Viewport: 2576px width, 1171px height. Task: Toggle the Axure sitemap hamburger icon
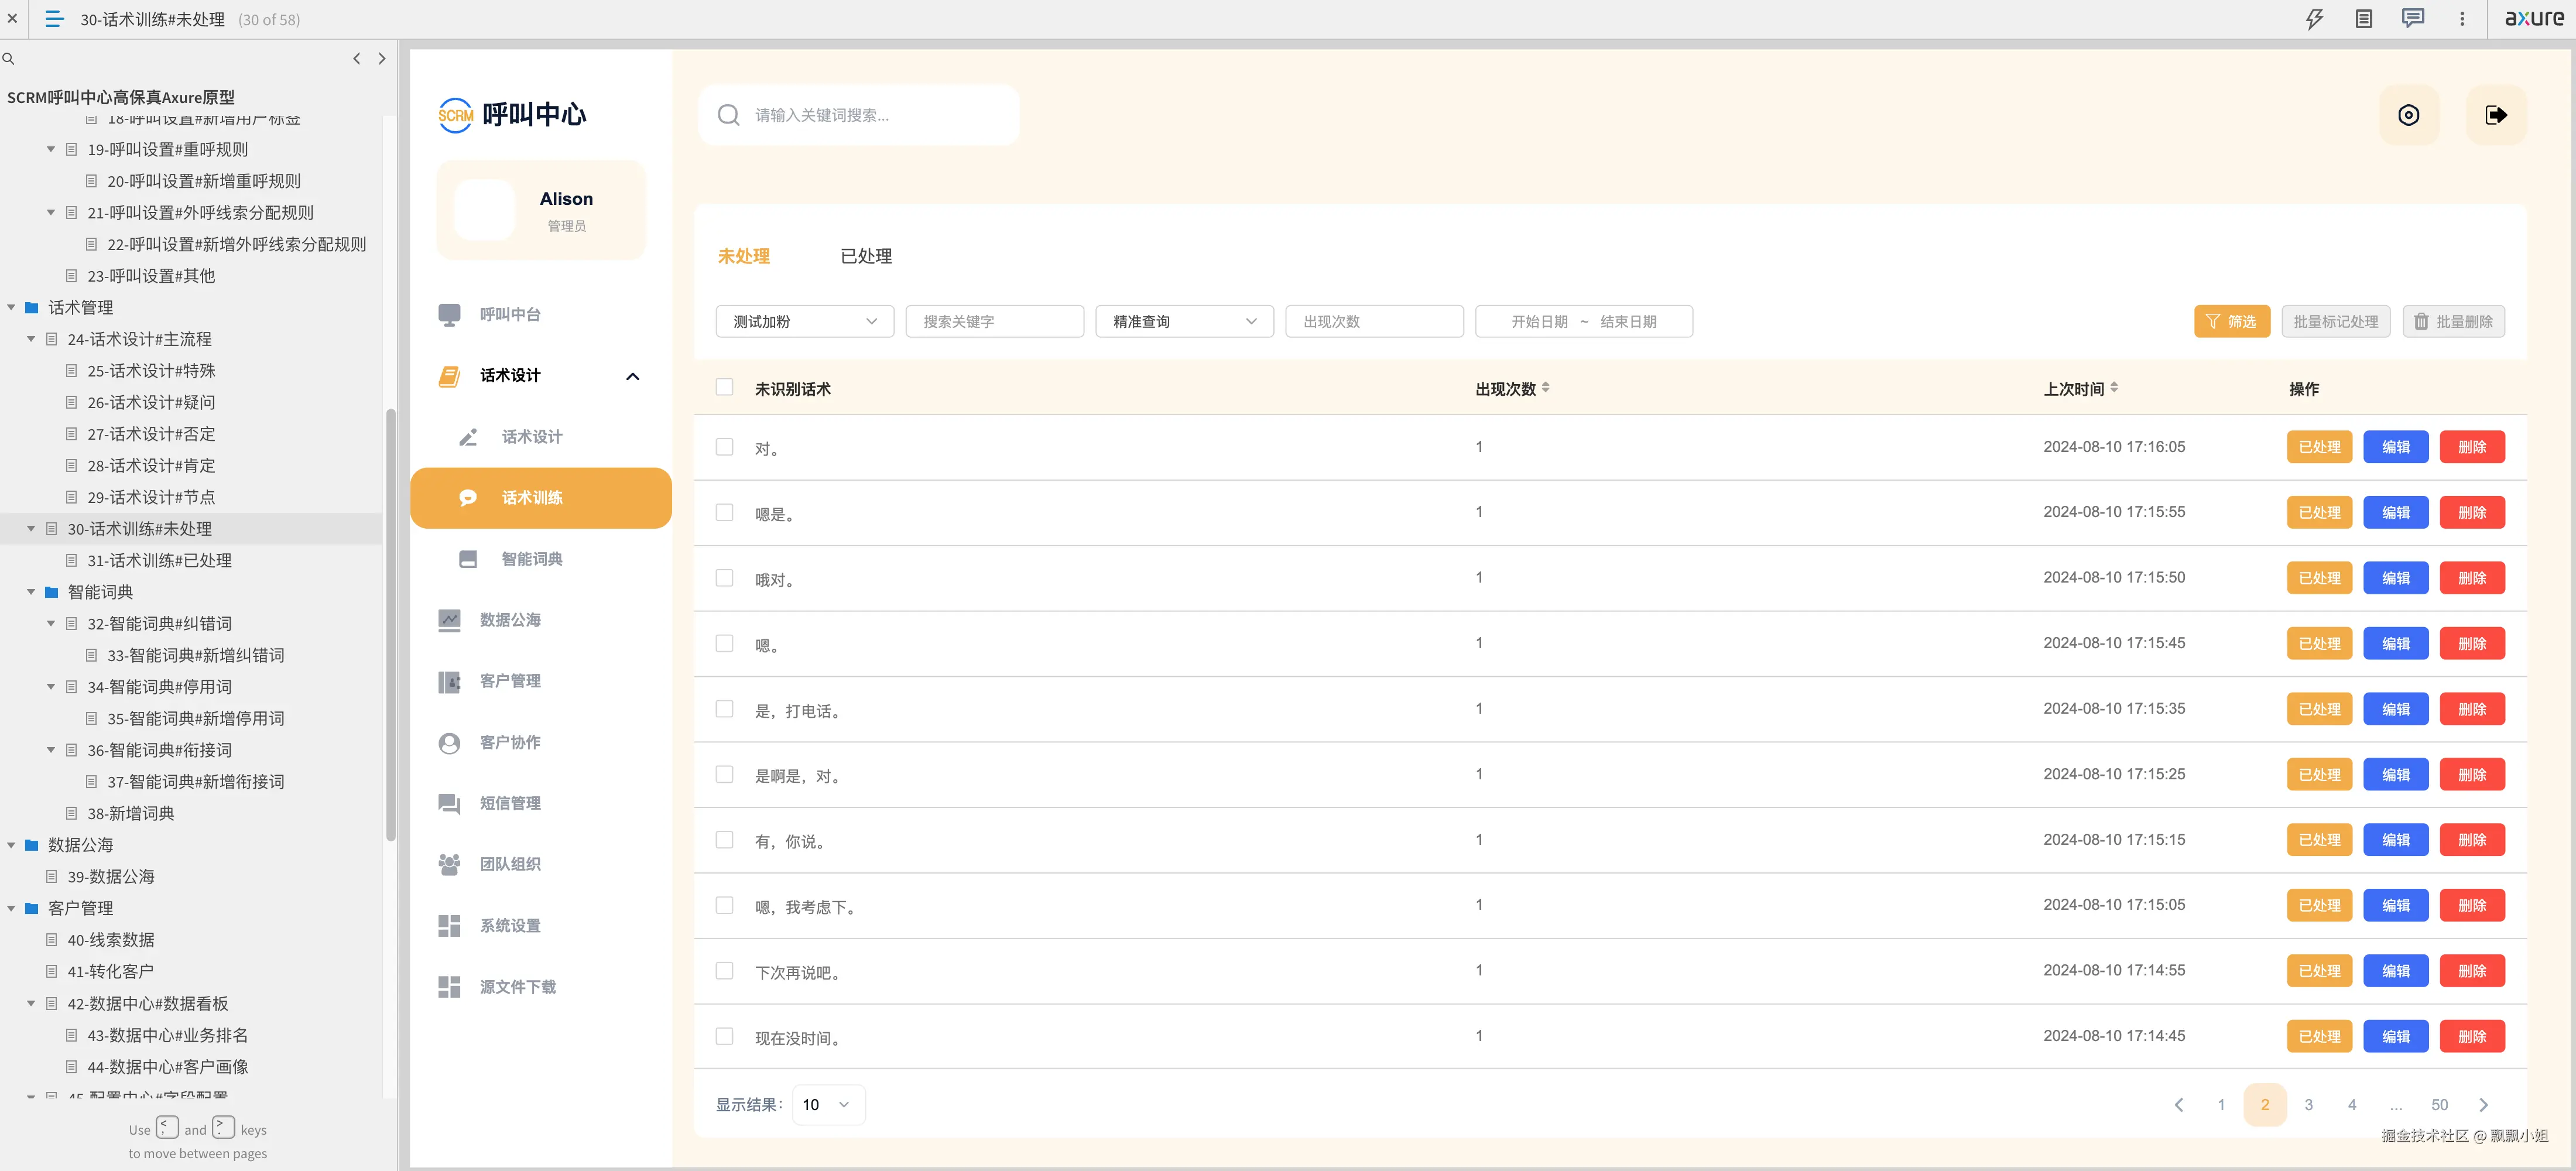click(55, 19)
